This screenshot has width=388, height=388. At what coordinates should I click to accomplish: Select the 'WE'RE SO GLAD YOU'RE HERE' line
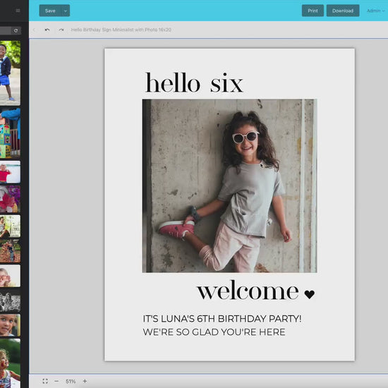[214, 332]
